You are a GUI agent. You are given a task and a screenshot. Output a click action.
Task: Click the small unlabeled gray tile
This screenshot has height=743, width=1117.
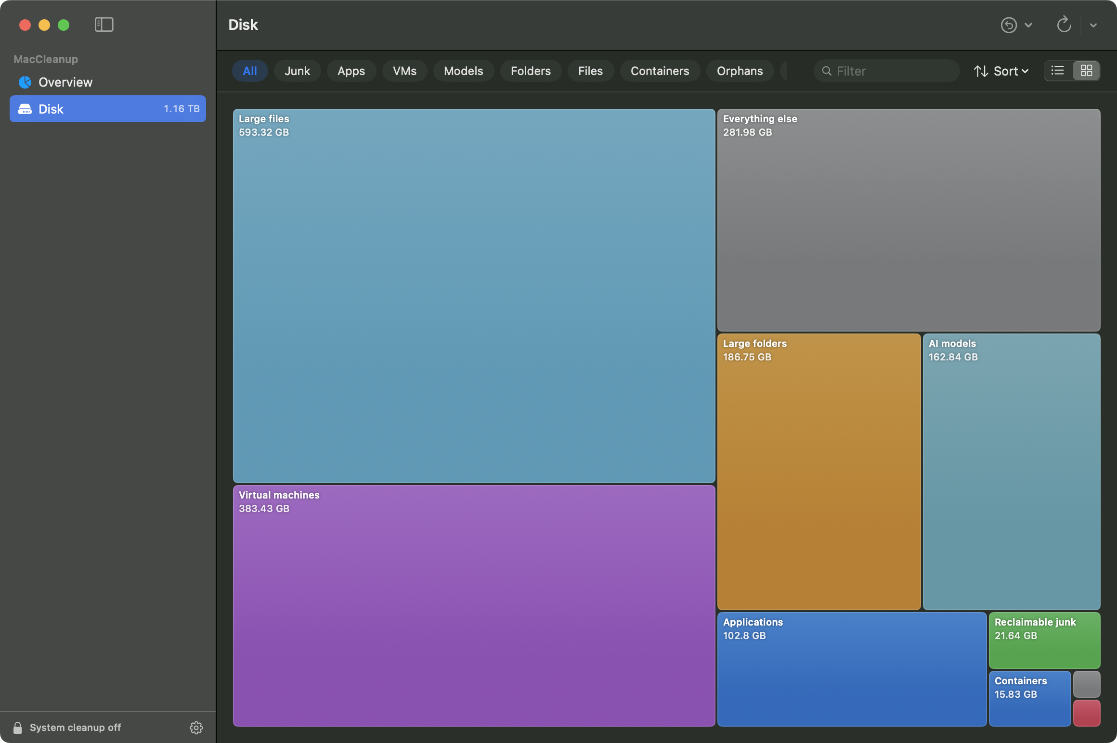1087,684
